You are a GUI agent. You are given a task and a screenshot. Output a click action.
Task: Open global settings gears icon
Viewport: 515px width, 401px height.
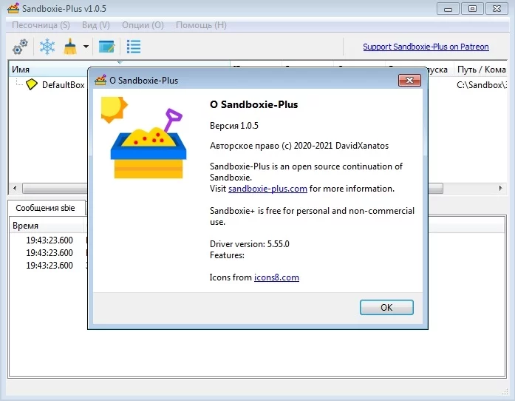pyautogui.click(x=20, y=47)
